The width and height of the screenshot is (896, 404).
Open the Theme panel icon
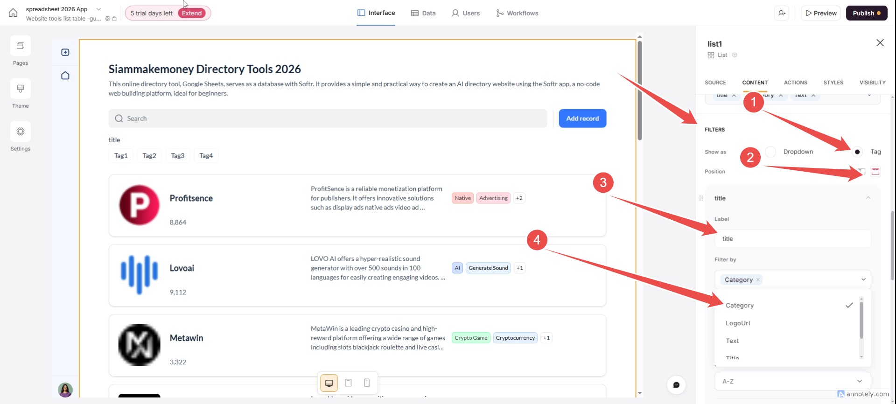point(21,89)
